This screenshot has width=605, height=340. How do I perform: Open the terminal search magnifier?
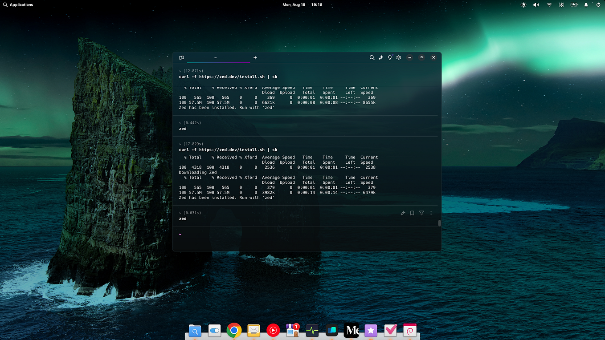[372, 57]
